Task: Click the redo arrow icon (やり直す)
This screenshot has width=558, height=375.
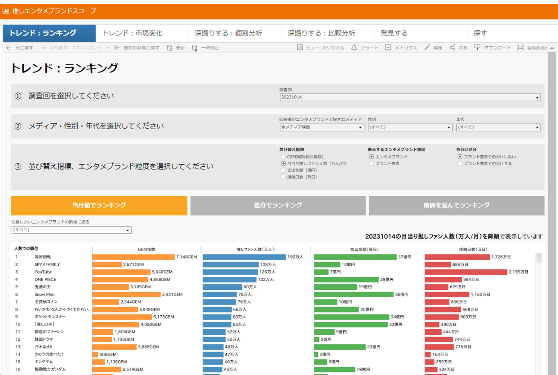Action: pos(43,48)
